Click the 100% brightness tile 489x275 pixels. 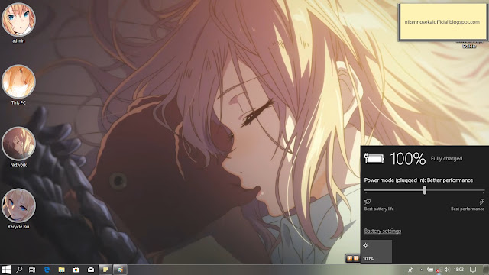click(x=377, y=251)
